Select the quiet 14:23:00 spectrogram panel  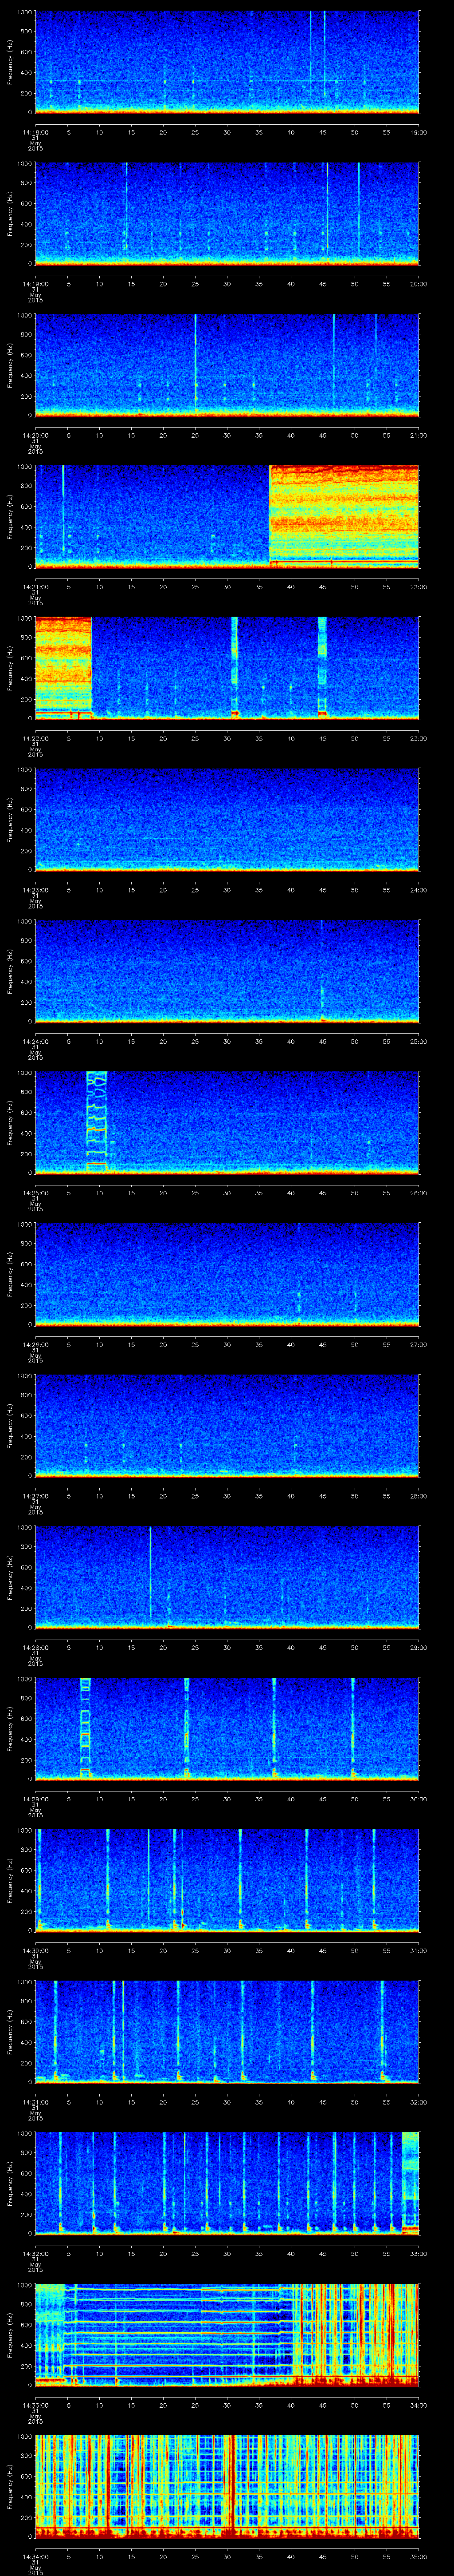click(x=227, y=819)
